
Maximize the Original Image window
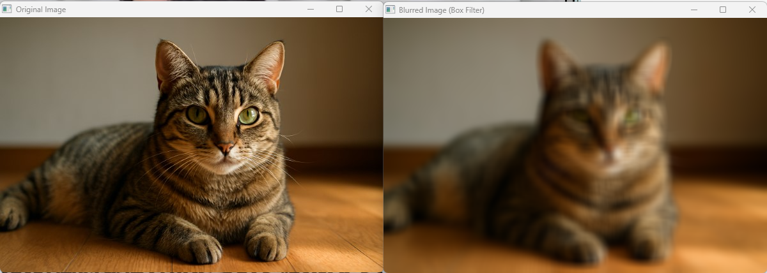click(x=339, y=10)
